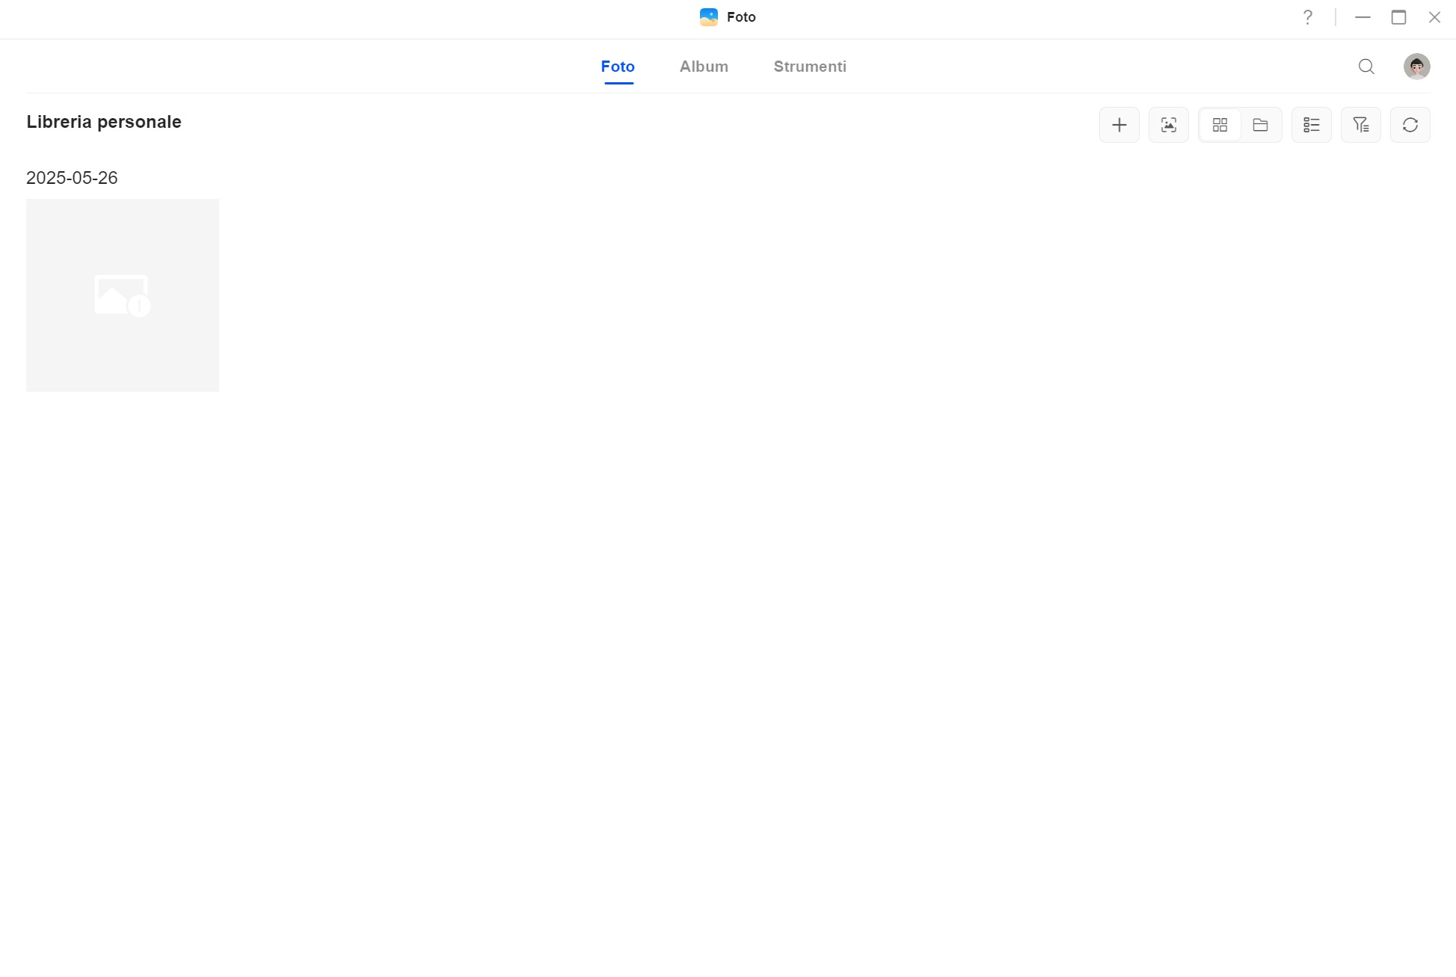Switch to folder view mode

click(x=1260, y=125)
